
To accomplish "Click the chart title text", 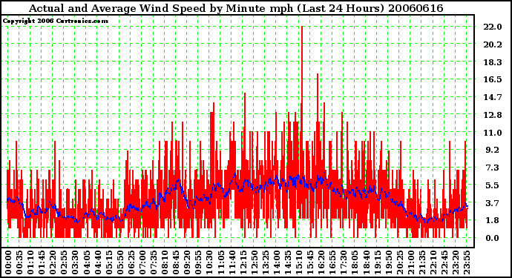I will pyautogui.click(x=236, y=8).
